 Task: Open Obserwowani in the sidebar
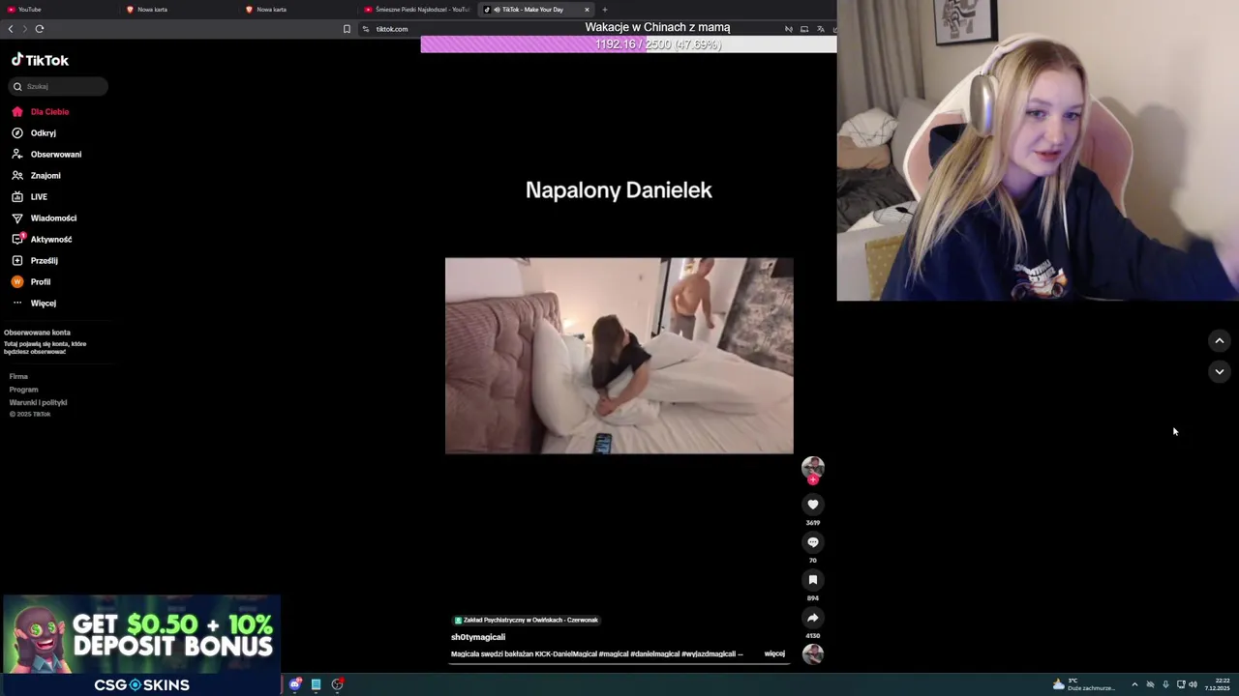(55, 155)
